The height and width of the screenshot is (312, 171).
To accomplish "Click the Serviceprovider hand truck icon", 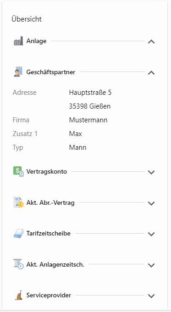I will (x=18, y=296).
